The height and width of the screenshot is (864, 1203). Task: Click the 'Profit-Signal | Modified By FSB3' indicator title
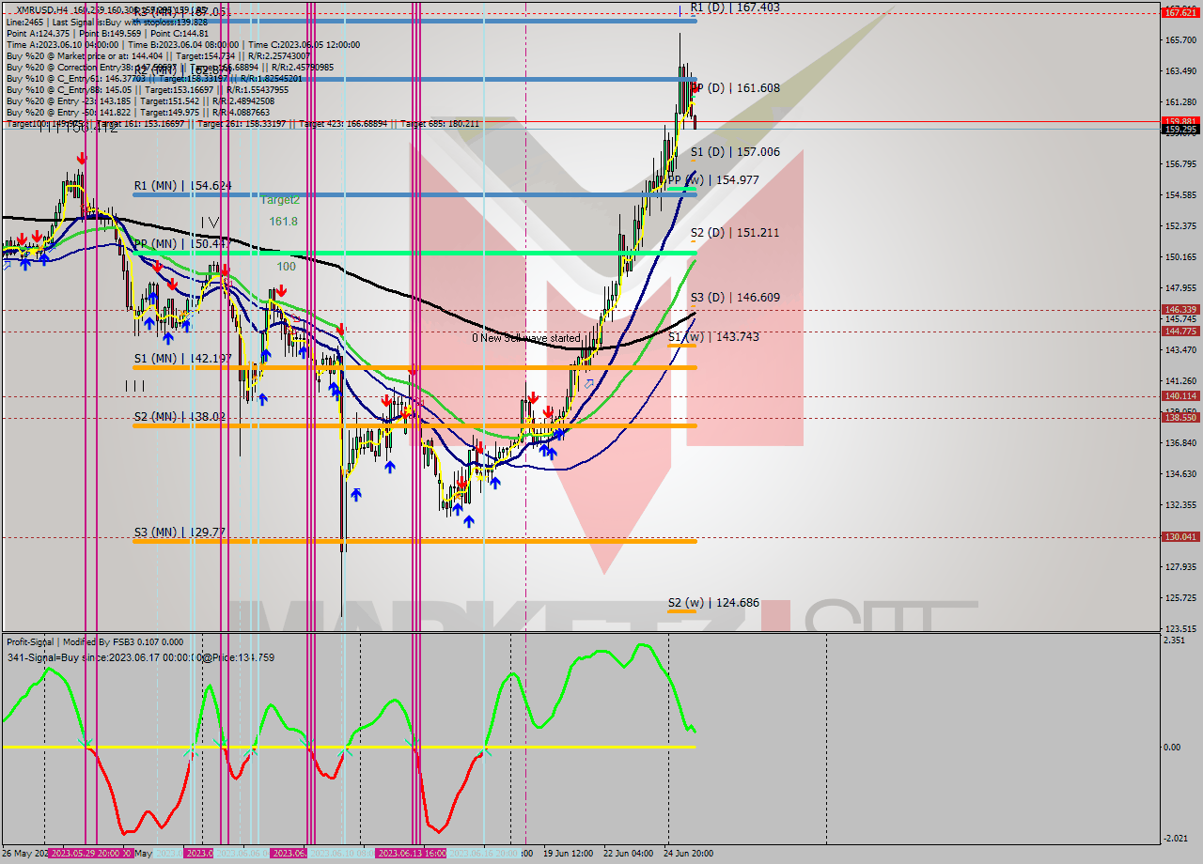pos(95,642)
